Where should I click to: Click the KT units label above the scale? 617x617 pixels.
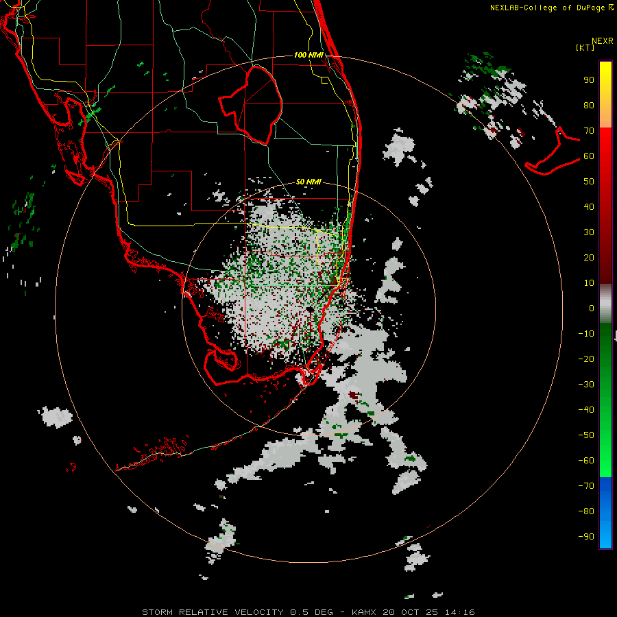coord(585,47)
